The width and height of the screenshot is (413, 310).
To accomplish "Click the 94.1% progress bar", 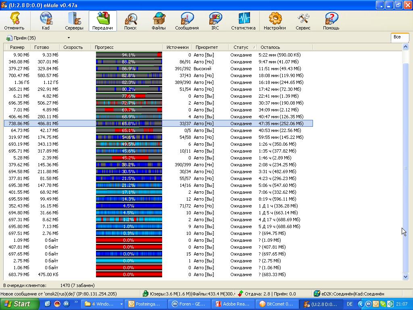I will (129, 55).
